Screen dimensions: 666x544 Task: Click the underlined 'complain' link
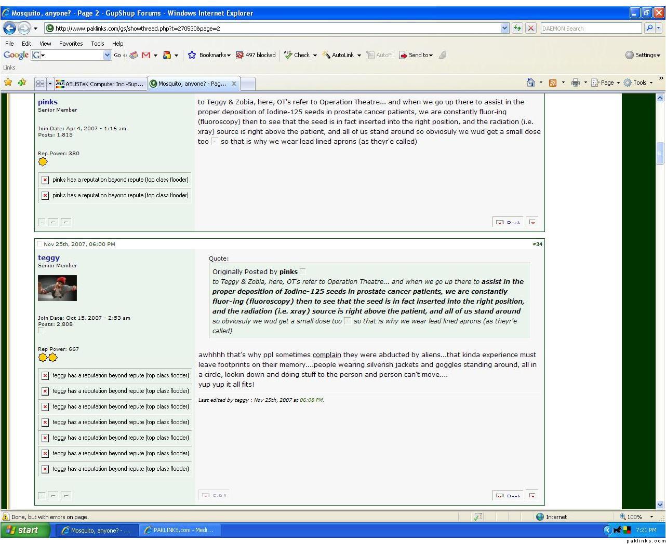[x=327, y=355]
